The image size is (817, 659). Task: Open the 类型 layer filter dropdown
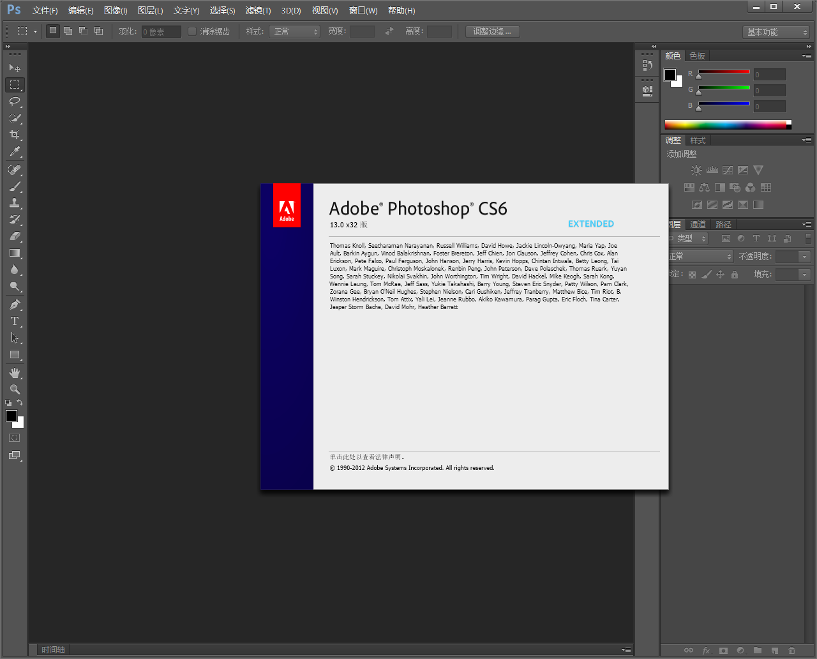coord(687,238)
